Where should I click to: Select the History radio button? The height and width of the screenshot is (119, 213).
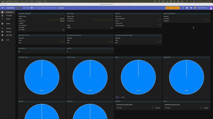24,8
